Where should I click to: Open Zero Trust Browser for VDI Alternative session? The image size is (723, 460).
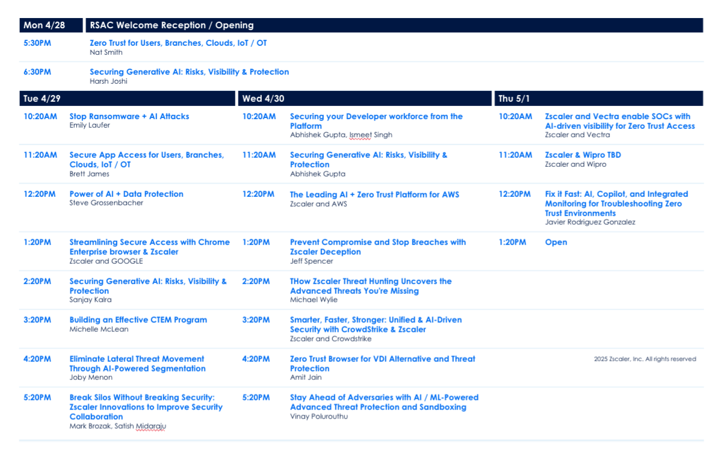[x=383, y=364]
